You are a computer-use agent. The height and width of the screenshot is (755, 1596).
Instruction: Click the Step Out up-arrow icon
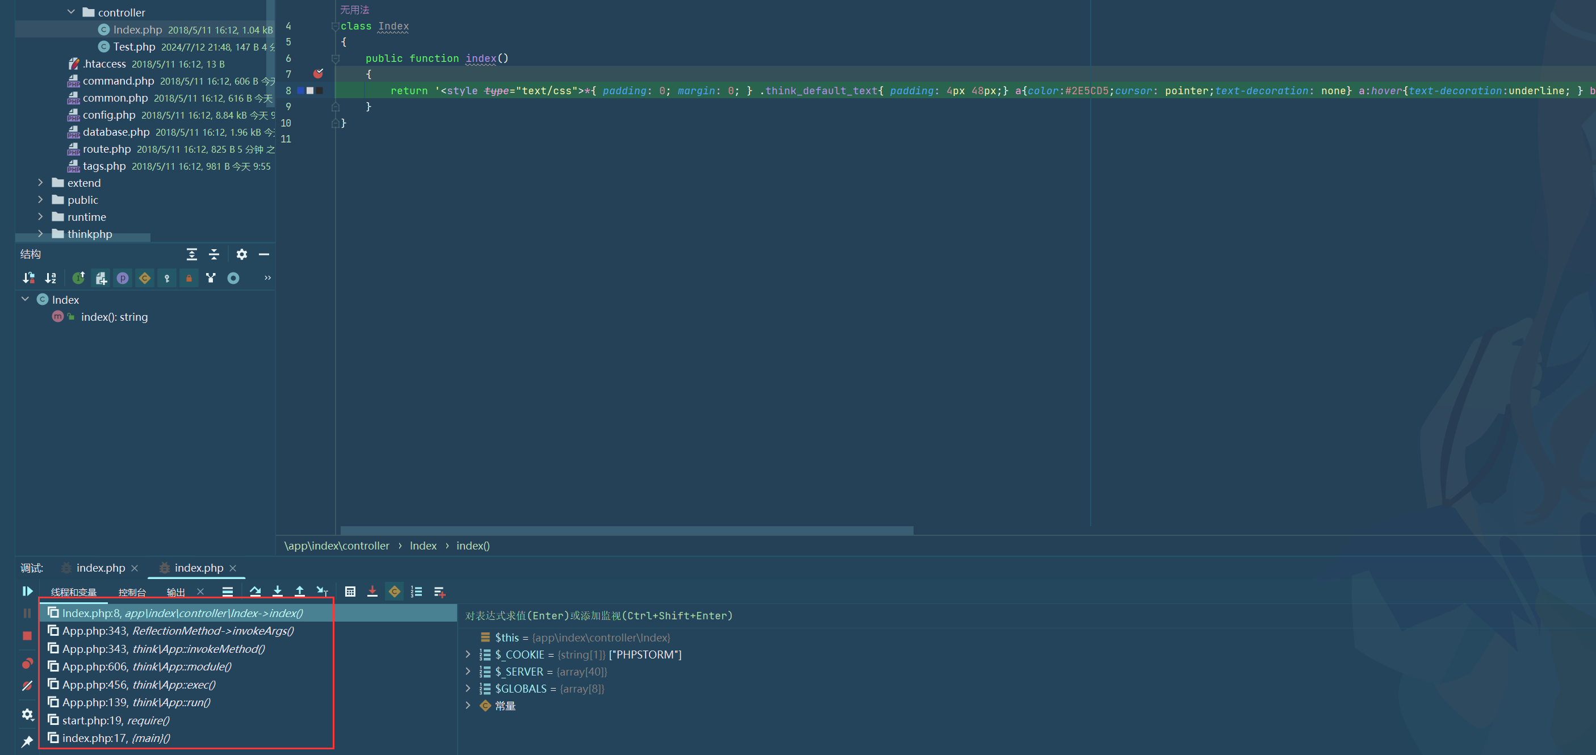point(300,592)
